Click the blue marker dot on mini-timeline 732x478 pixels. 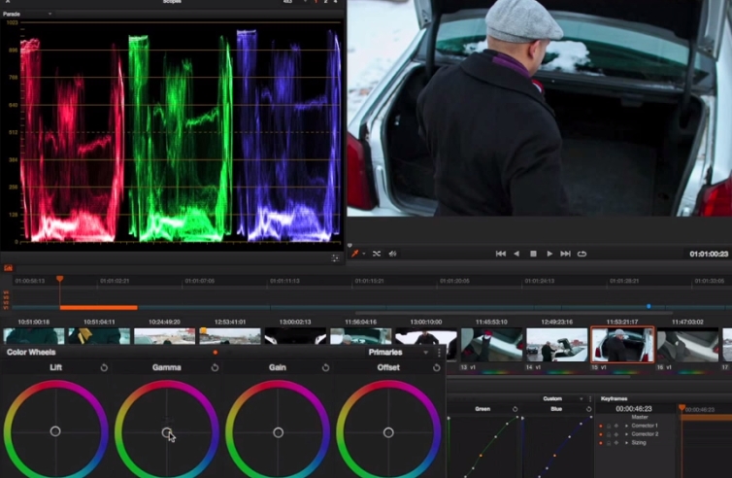pyautogui.click(x=649, y=306)
